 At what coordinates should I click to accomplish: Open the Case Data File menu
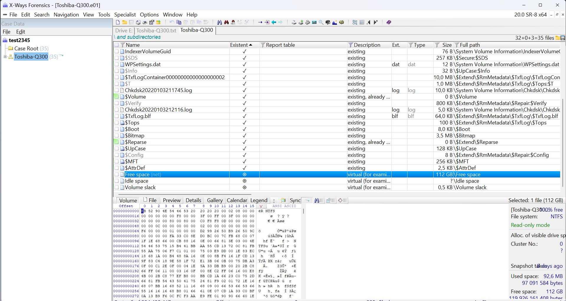[6, 32]
